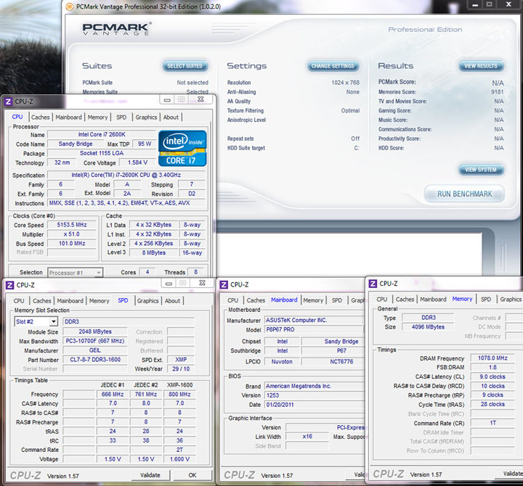Click the CPU-Z logo icon in the Memory window title
Image resolution: width=523 pixels, height=486 pixels.
[x=373, y=284]
